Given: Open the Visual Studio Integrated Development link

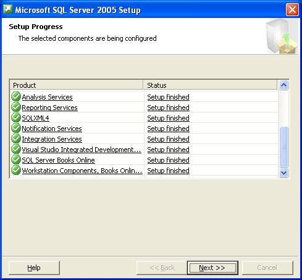Looking at the screenshot, I should click(x=82, y=150).
